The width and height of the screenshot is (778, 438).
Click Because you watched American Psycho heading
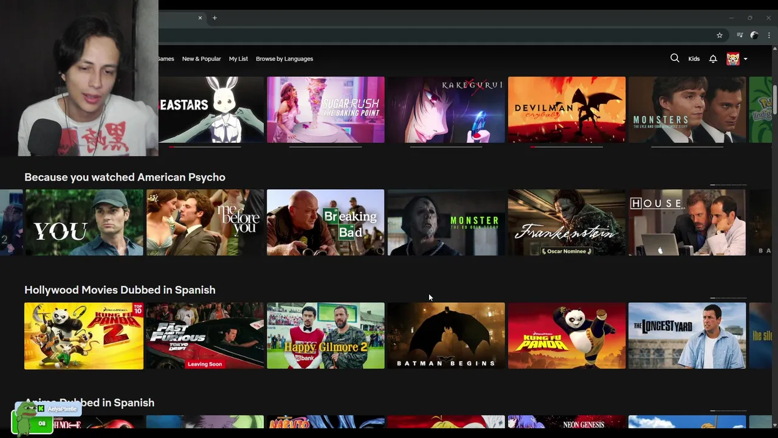tap(125, 177)
